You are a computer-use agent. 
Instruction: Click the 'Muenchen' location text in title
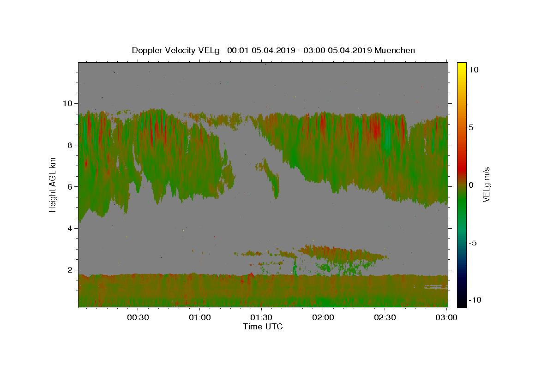coord(395,50)
